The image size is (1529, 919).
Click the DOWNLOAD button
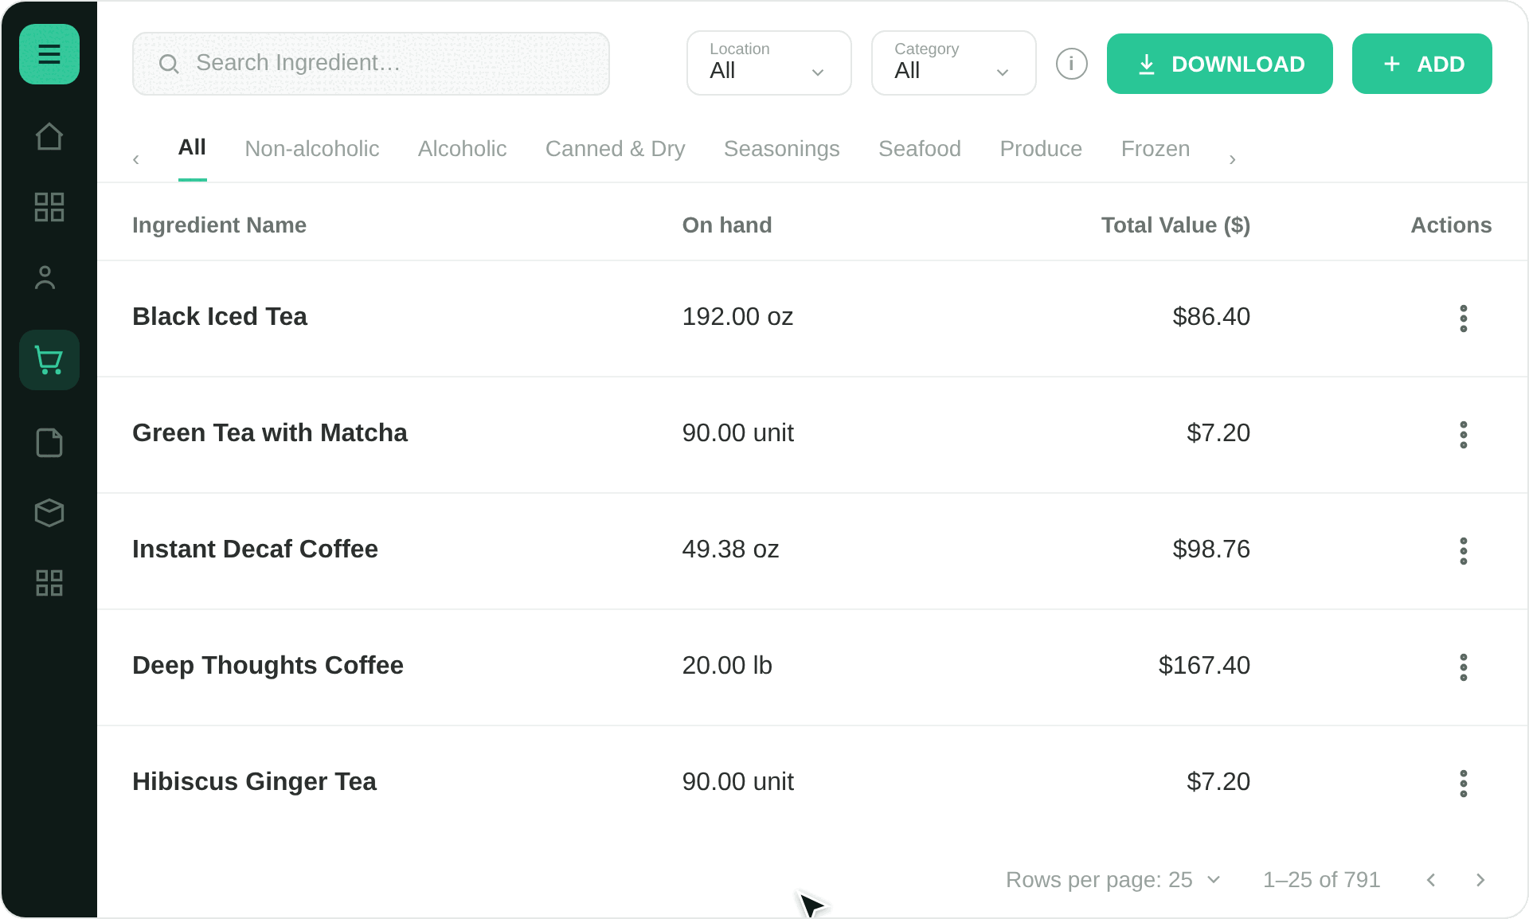[x=1220, y=64]
